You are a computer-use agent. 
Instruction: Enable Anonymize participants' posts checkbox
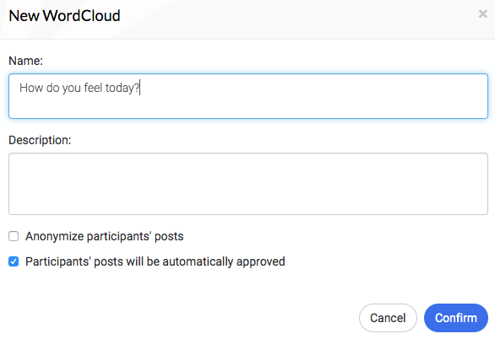point(14,236)
